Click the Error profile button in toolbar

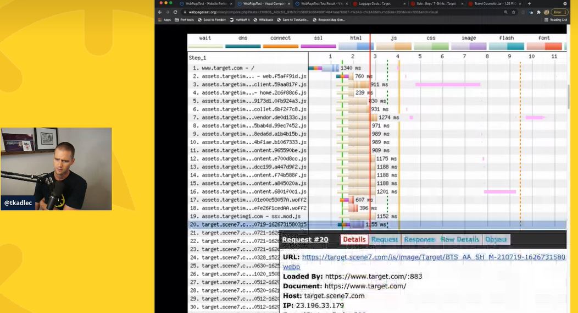[559, 12]
